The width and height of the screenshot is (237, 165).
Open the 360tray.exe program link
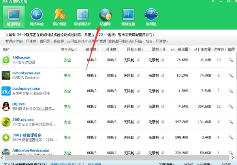point(23,119)
